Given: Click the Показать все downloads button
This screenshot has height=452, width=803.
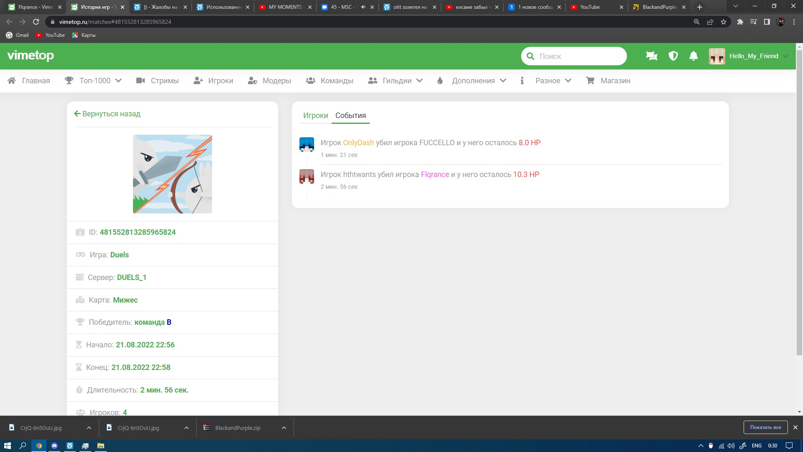Looking at the screenshot, I should pos(765,427).
